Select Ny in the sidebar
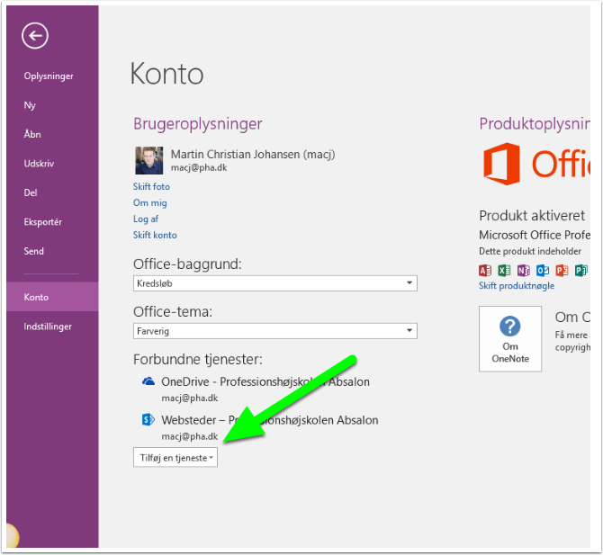The height and width of the screenshot is (555, 603). tap(30, 105)
